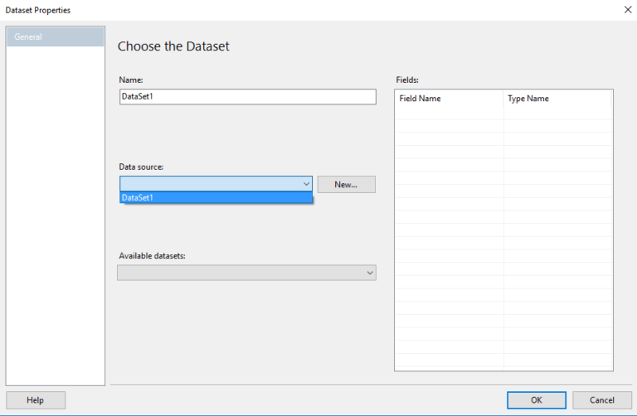
Task: Click the Data source dropdown arrow
Action: point(306,184)
